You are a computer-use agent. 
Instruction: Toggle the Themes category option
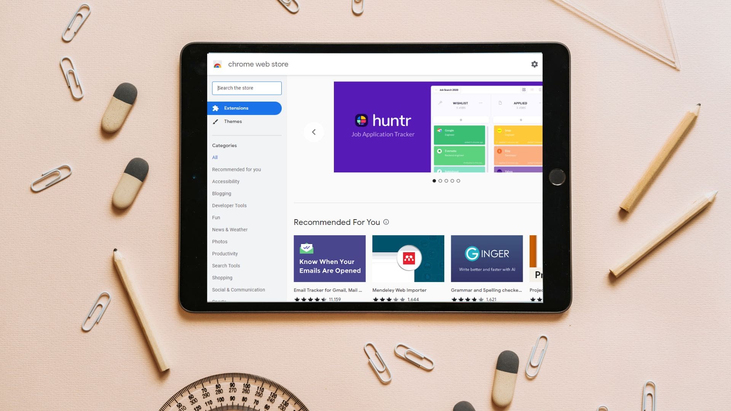click(x=233, y=121)
